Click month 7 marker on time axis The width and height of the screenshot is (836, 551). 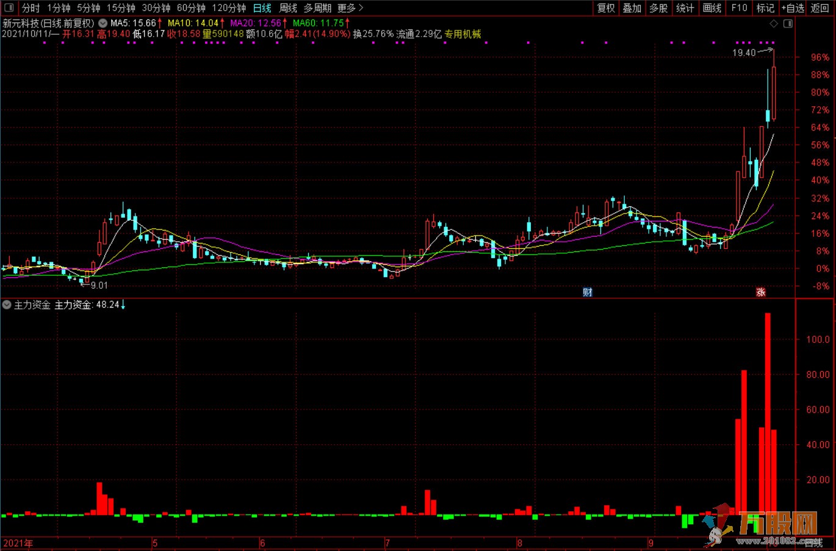[x=387, y=543]
